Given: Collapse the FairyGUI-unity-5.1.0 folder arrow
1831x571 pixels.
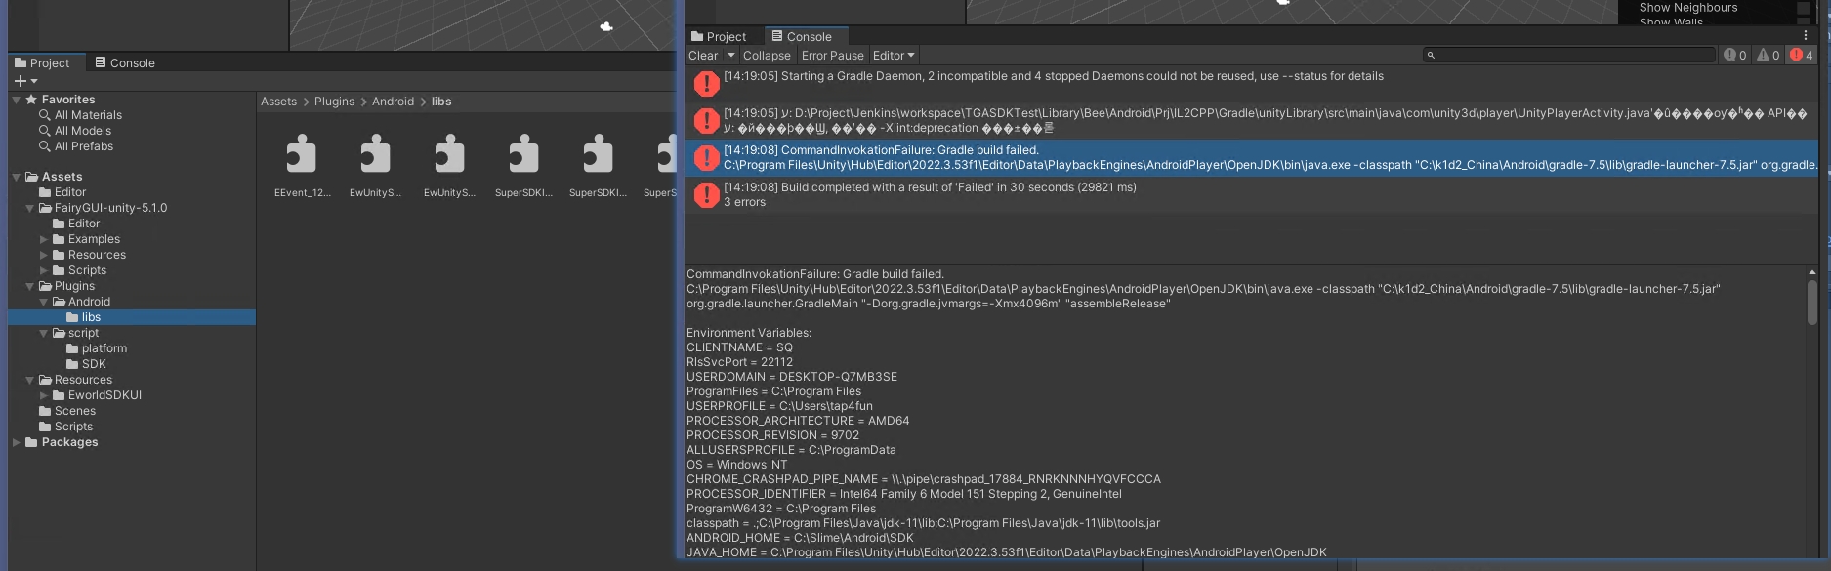Looking at the screenshot, I should [x=30, y=208].
